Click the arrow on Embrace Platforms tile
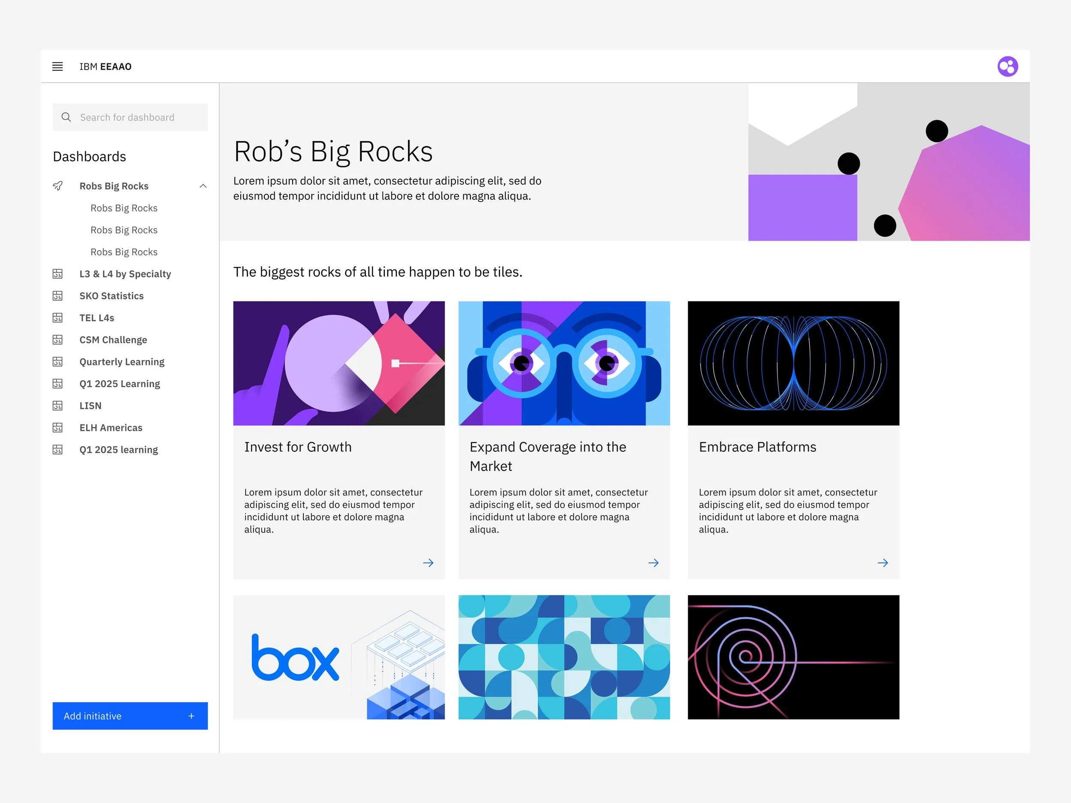Viewport: 1071px width, 803px height. pos(882,562)
